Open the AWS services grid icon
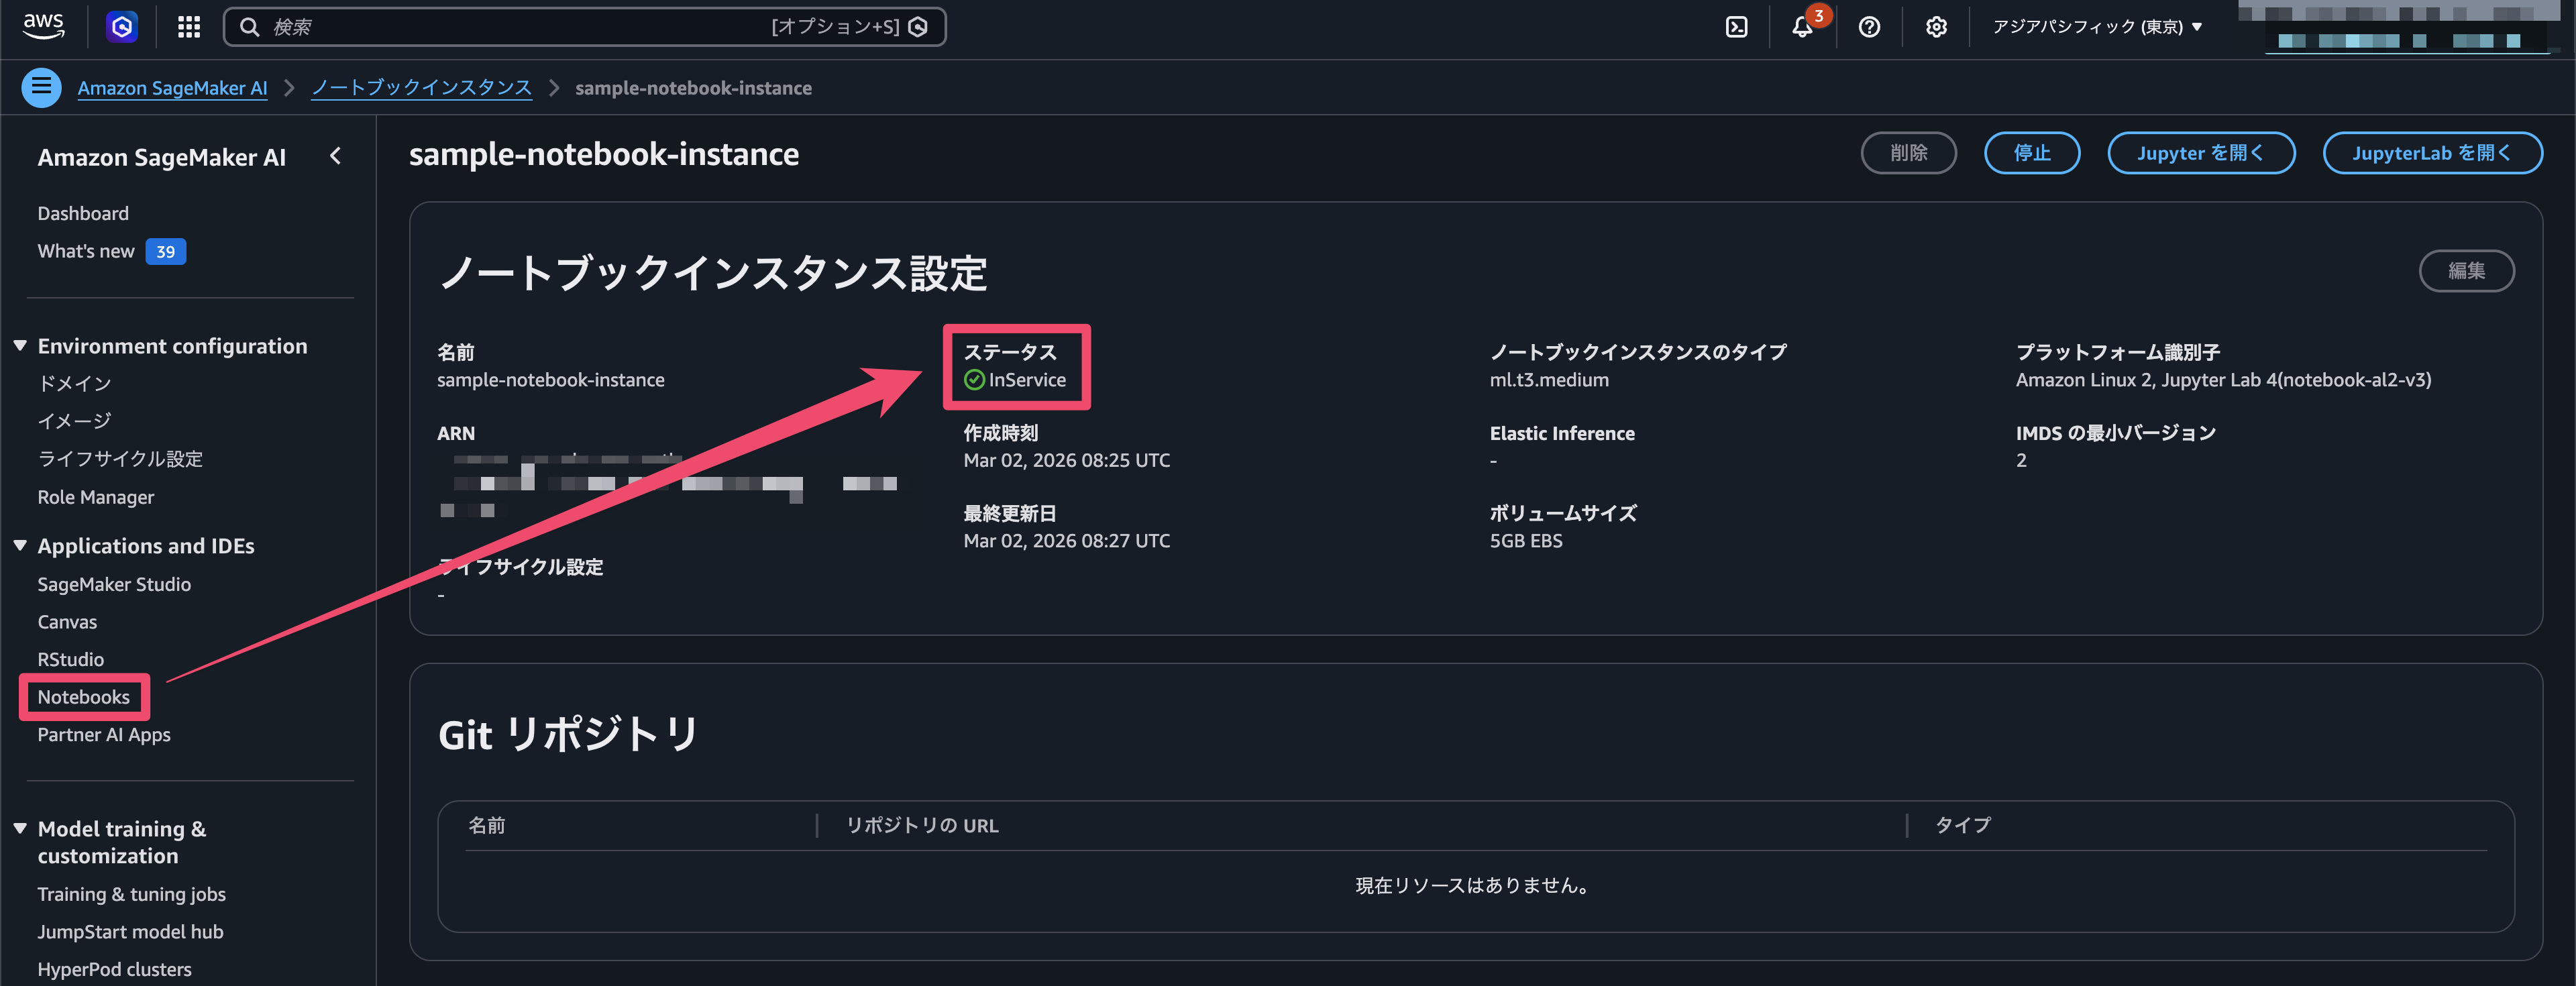2576x986 pixels. click(189, 27)
